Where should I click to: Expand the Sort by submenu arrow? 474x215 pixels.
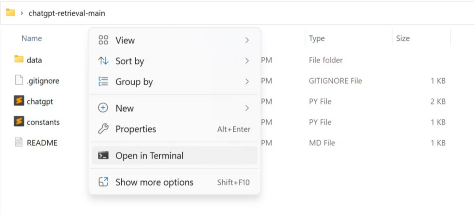click(247, 61)
